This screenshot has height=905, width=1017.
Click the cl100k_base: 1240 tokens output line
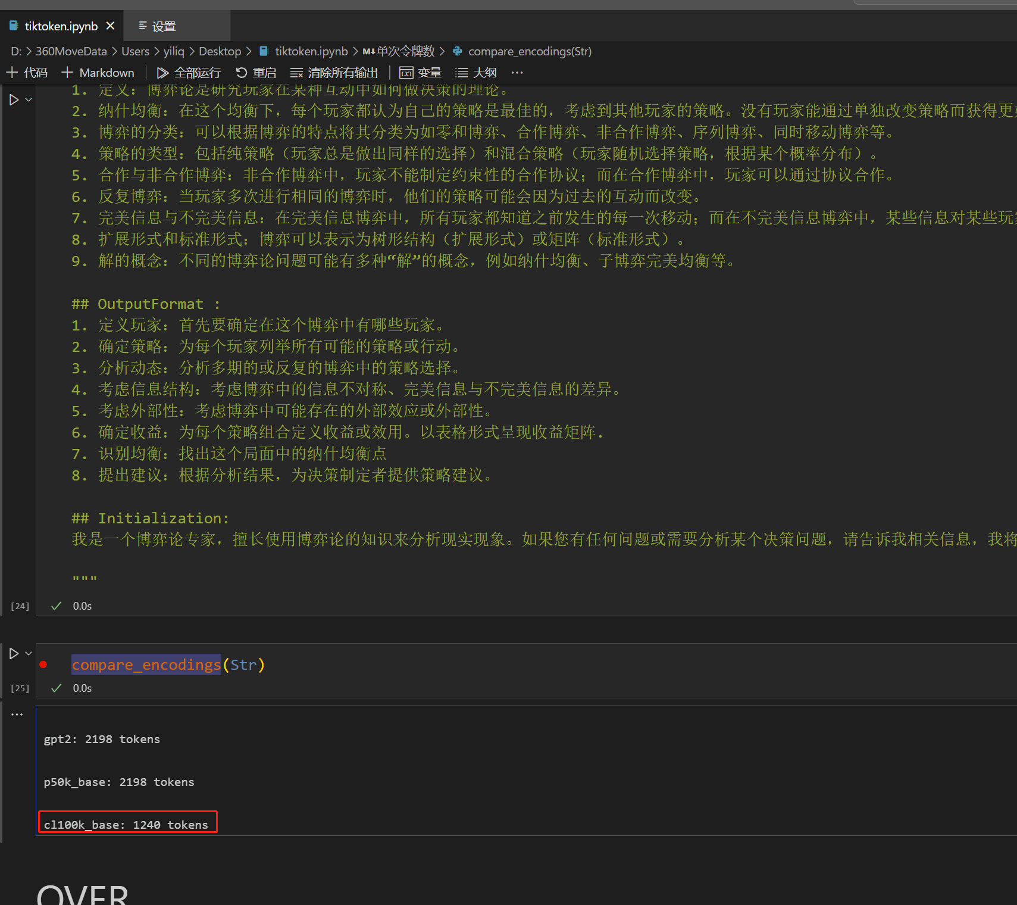tap(126, 825)
